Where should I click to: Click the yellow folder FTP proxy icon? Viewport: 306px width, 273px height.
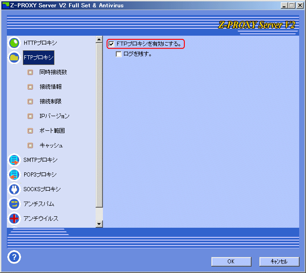[14, 58]
